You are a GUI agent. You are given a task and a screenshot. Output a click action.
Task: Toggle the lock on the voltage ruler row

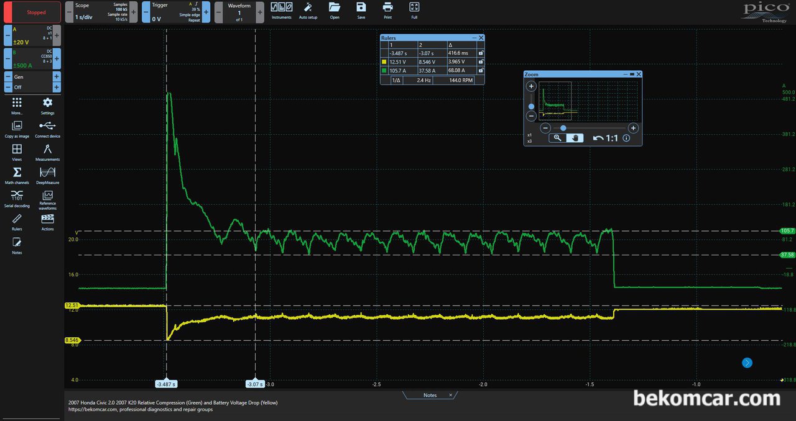tap(479, 62)
